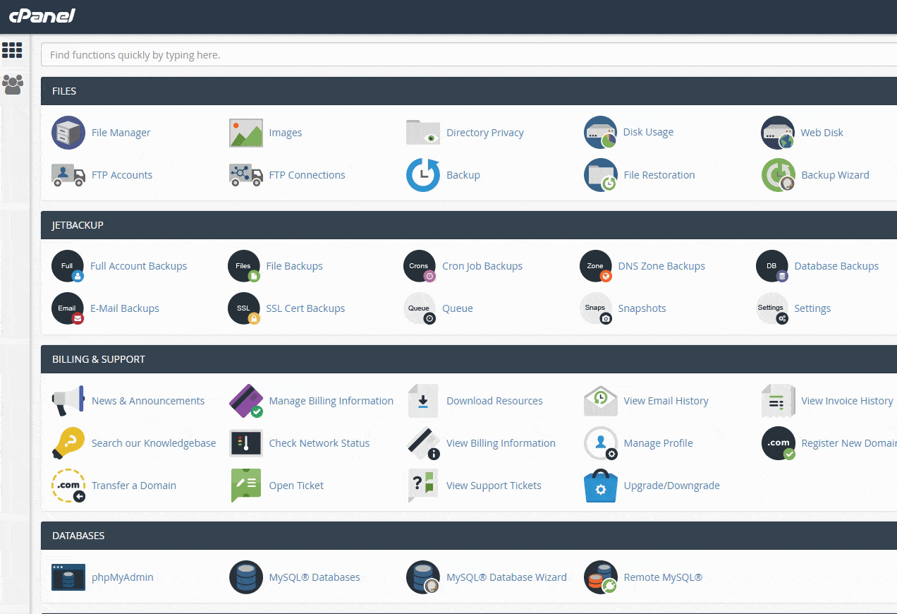Open the MySQL Databases icon
The height and width of the screenshot is (614, 897).
coord(246,577)
